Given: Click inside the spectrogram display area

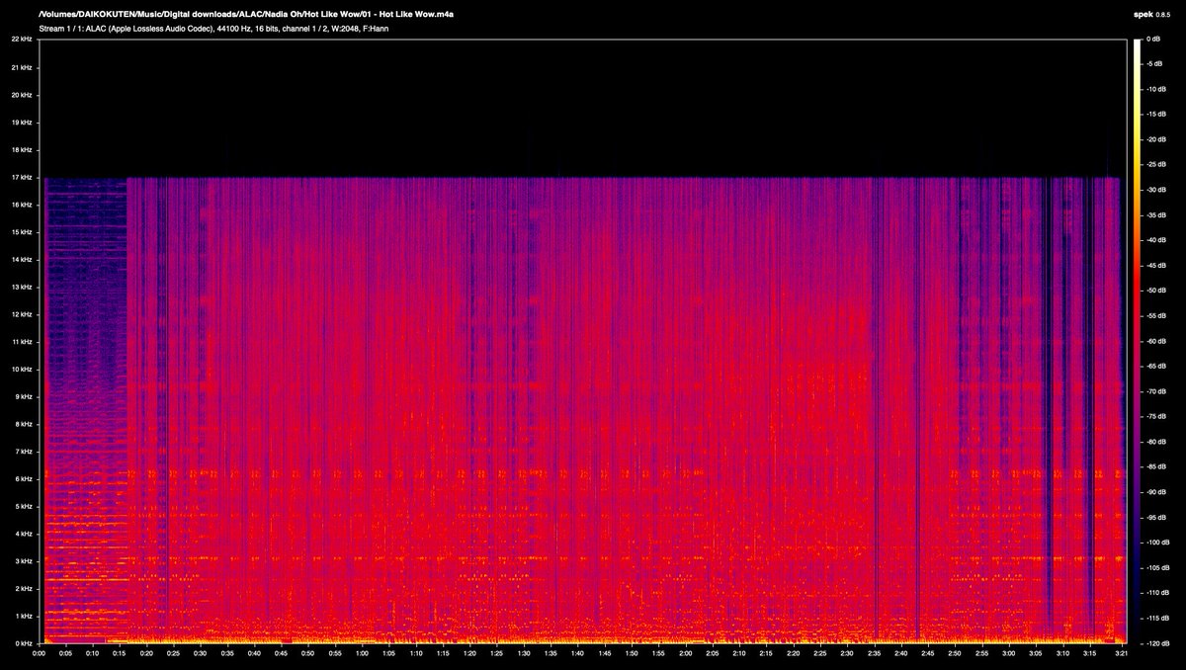Looking at the screenshot, I should coord(583,341).
